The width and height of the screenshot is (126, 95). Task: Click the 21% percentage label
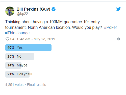[x=11, y=74]
